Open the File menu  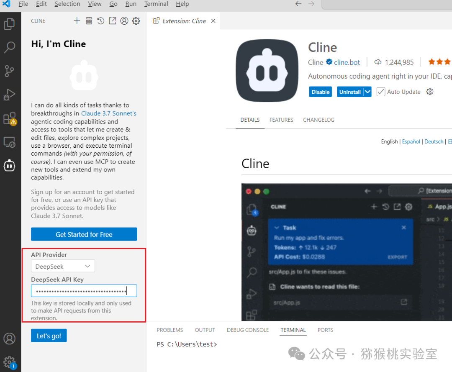(23, 4)
